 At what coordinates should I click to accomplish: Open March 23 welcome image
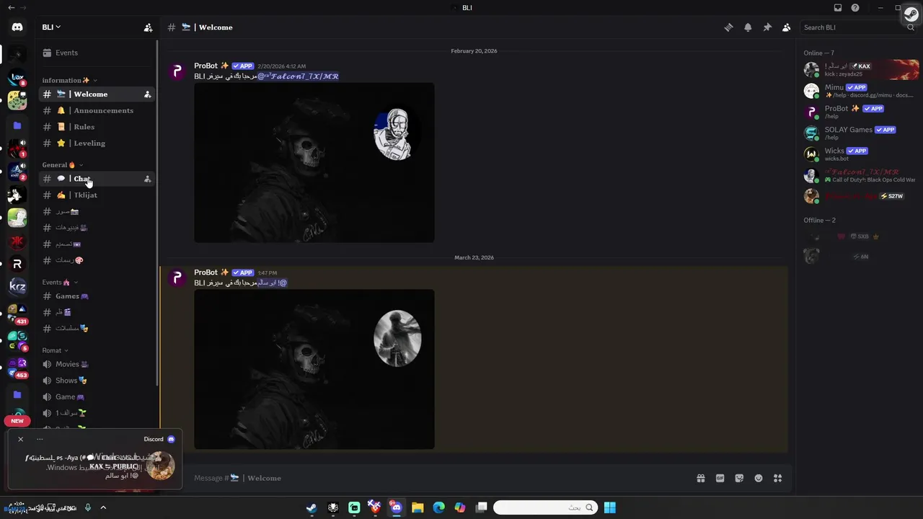click(x=314, y=370)
